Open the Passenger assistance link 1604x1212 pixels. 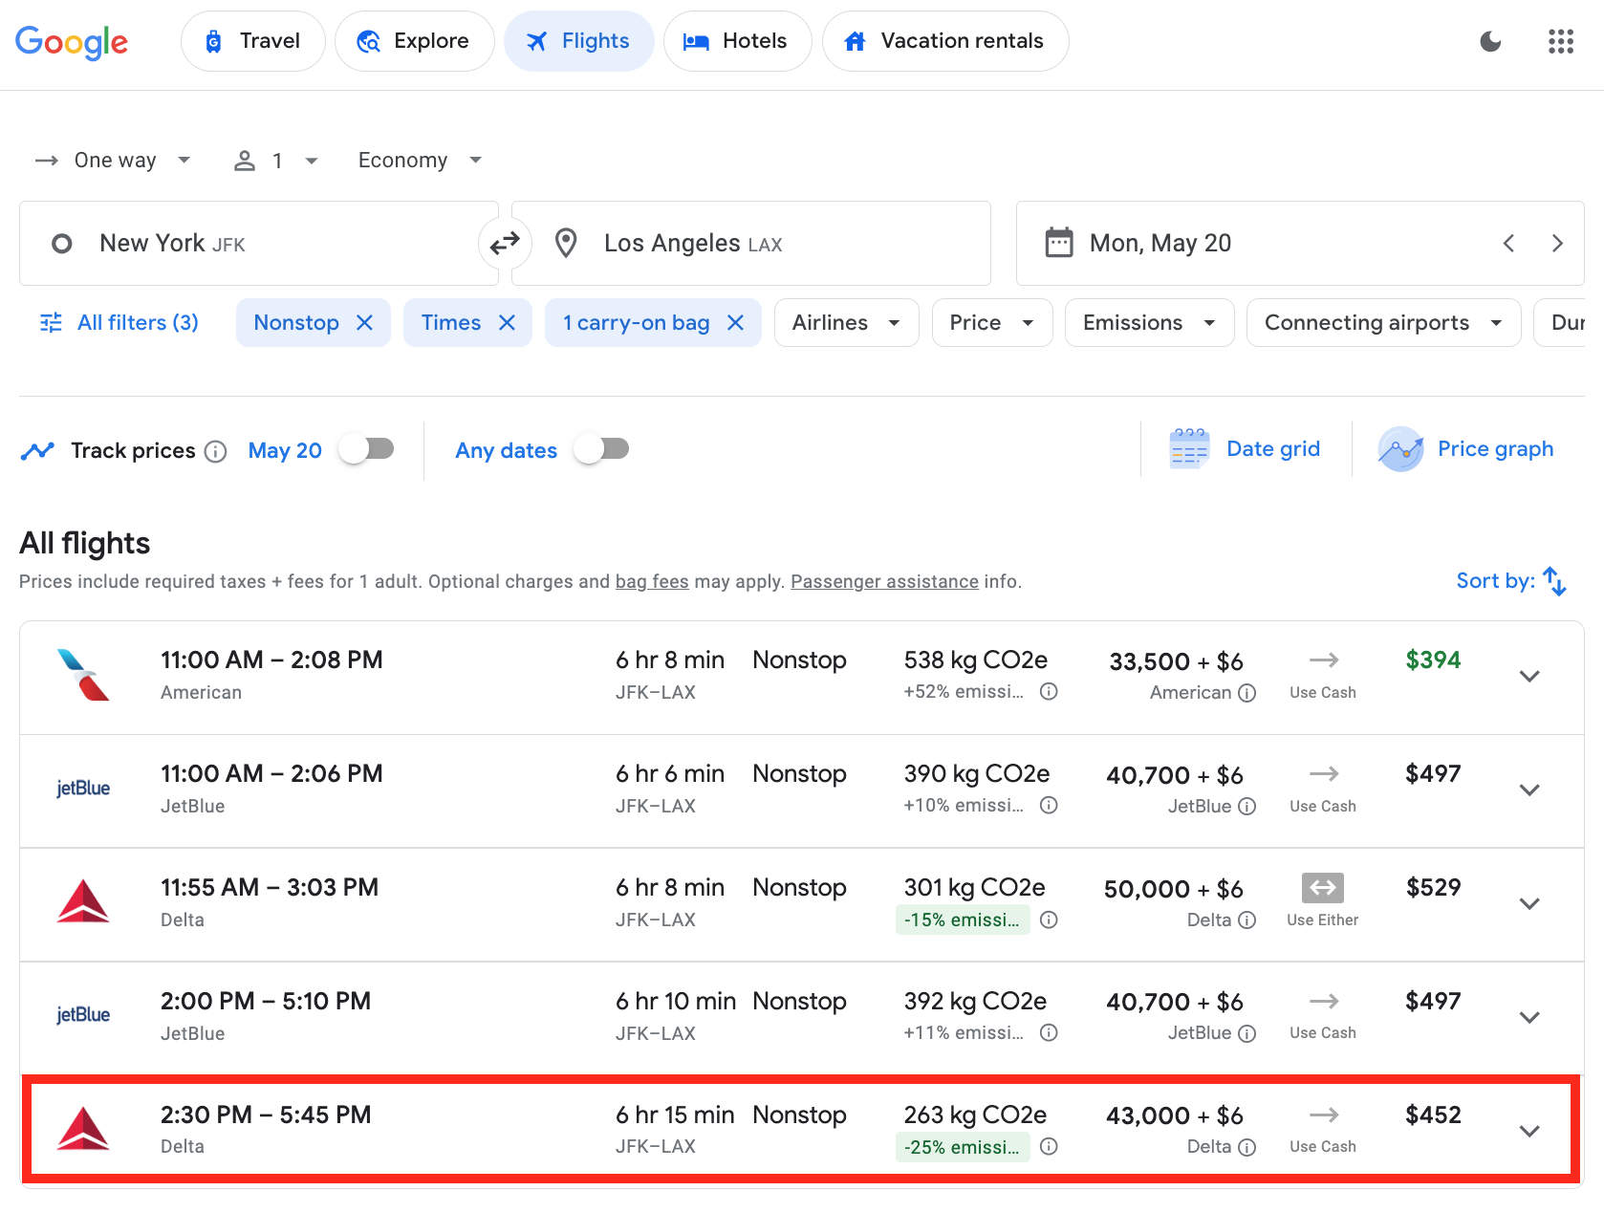click(x=884, y=582)
